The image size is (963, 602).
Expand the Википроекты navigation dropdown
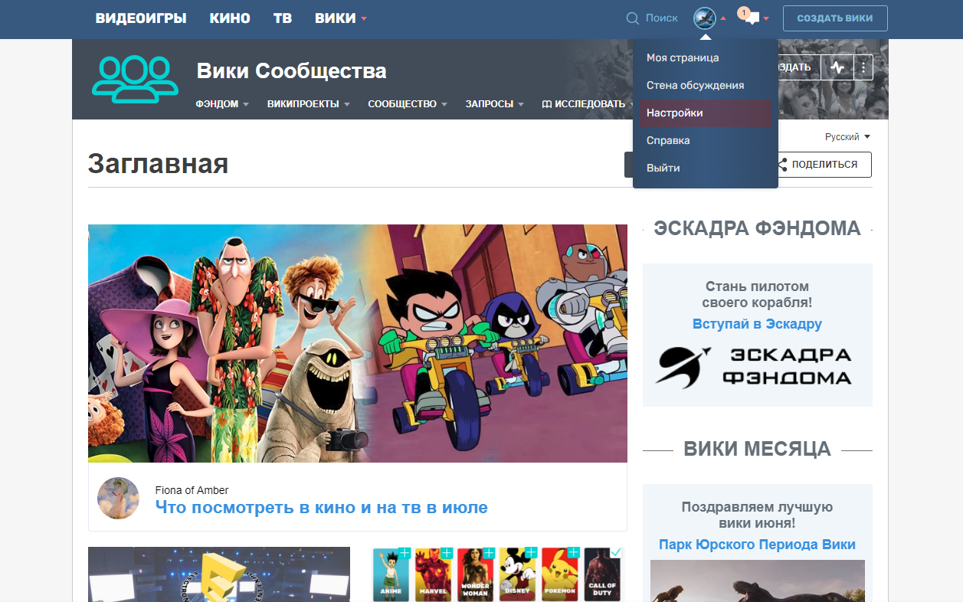coord(346,104)
